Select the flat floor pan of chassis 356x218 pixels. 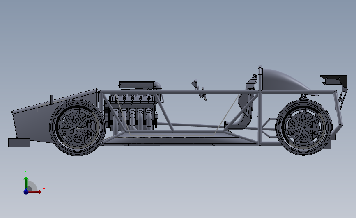pyautogui.click(x=179, y=138)
